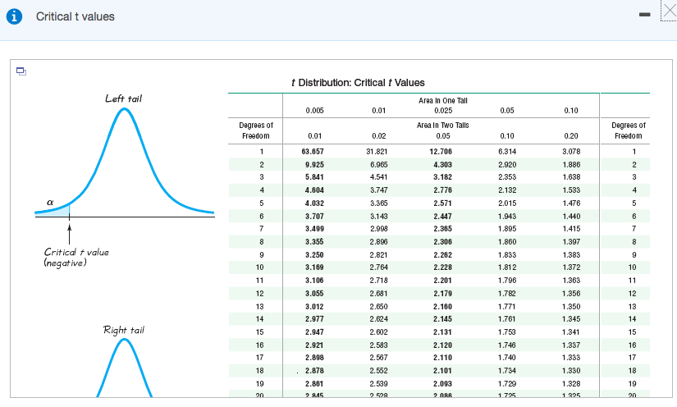Minimize the Critical t values dialog
The width and height of the screenshot is (677, 407).
646,16
